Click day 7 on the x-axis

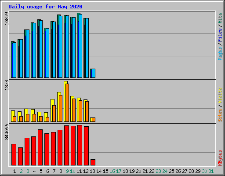point(54,171)
